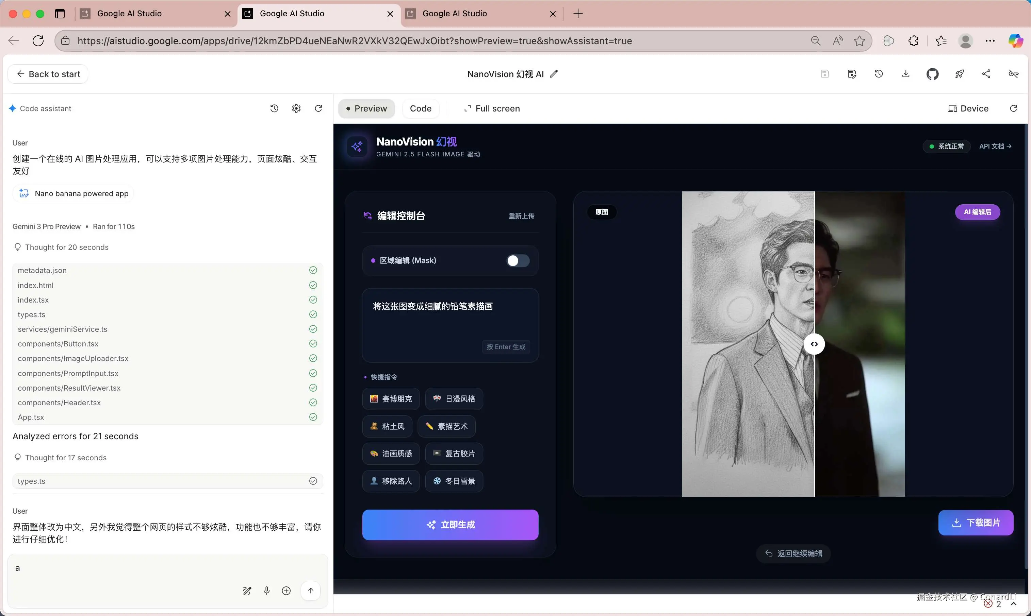
Task: Toggle the 区域编辑 (Mask) switch
Action: click(x=518, y=261)
